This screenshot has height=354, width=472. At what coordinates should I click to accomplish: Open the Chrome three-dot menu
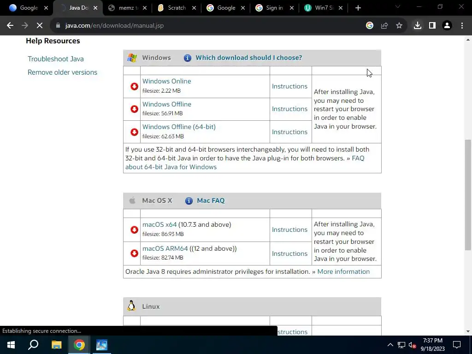[462, 26]
